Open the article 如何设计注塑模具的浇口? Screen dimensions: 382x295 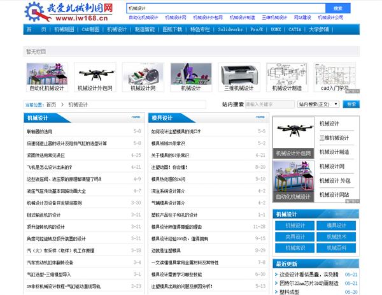click(176, 131)
